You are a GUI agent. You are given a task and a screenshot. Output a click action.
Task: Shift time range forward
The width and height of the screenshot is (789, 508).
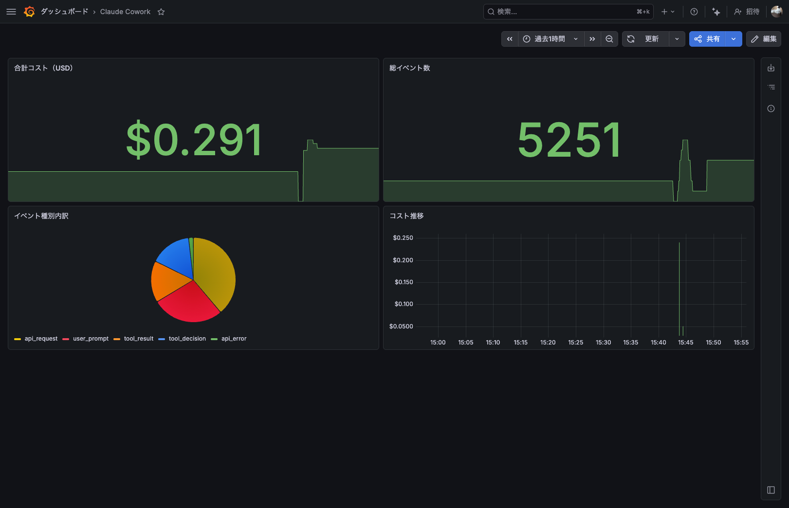click(592, 39)
